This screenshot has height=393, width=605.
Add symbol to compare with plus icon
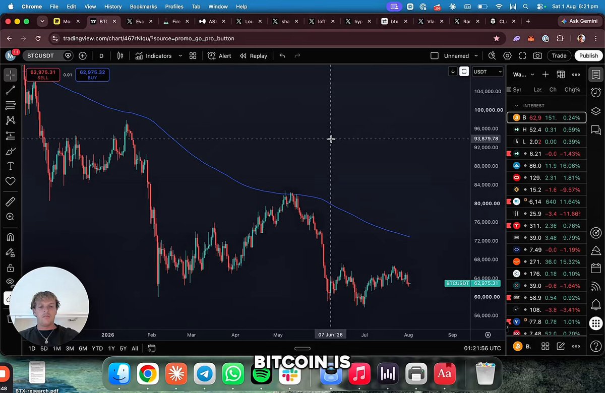click(83, 56)
